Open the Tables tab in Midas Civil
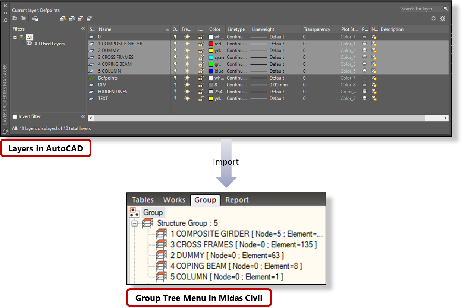Viewport: 464px width, 308px height. click(x=143, y=200)
